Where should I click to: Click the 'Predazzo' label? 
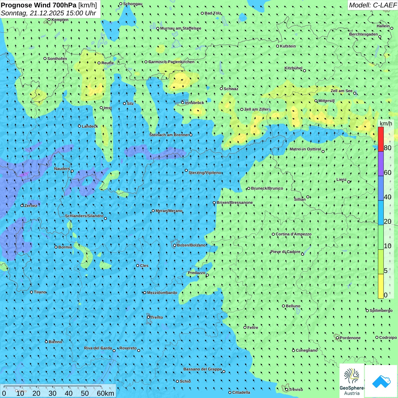click(196, 273)
